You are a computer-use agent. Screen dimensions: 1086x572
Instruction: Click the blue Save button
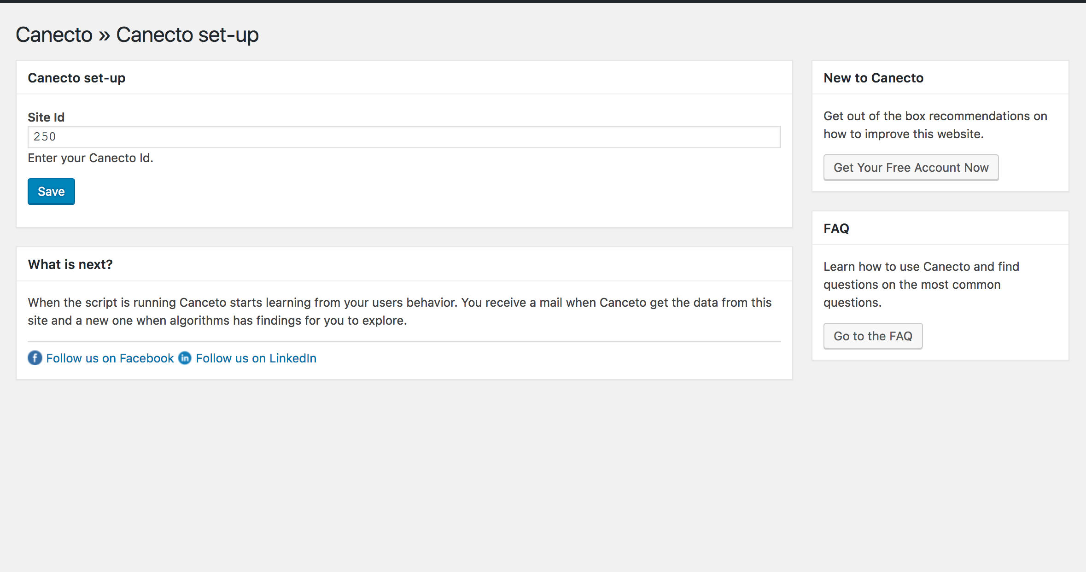[x=51, y=192]
